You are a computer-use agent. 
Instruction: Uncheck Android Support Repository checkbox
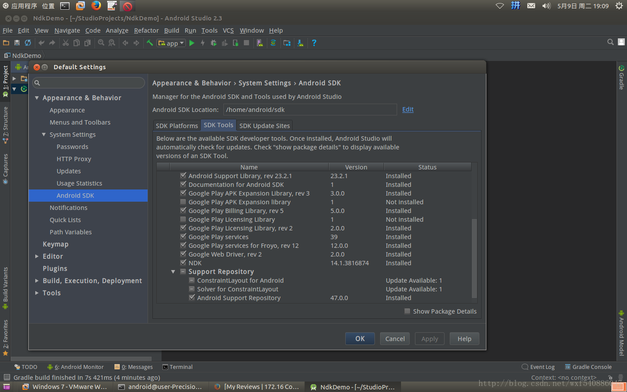pos(192,297)
